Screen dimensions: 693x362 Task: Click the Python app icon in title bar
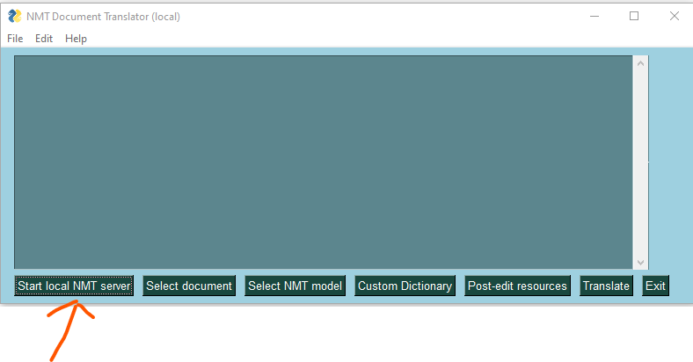point(15,17)
